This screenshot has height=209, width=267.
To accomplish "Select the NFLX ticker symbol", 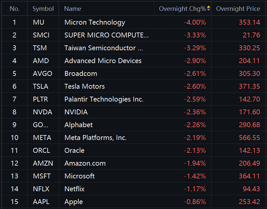I will [41, 189].
